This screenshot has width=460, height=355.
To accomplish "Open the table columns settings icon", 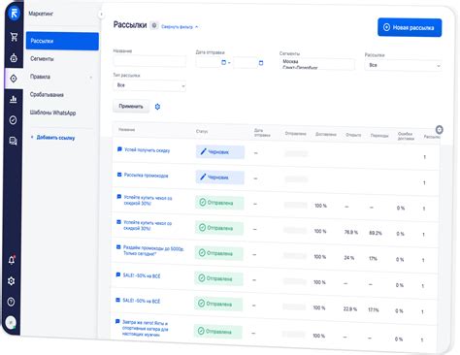I will (439, 130).
